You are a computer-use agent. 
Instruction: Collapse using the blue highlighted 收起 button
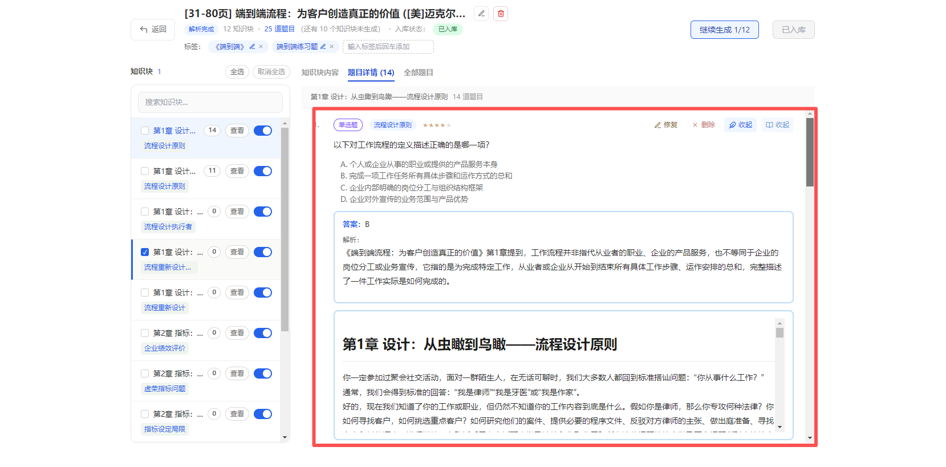(740, 125)
